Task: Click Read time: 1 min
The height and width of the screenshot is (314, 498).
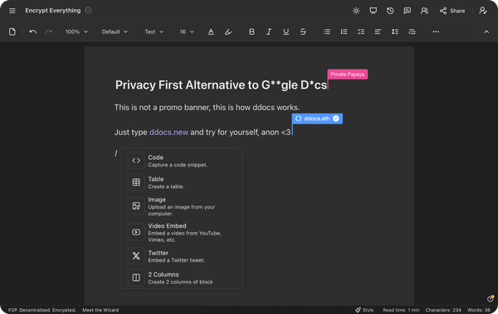Action: click(x=401, y=310)
